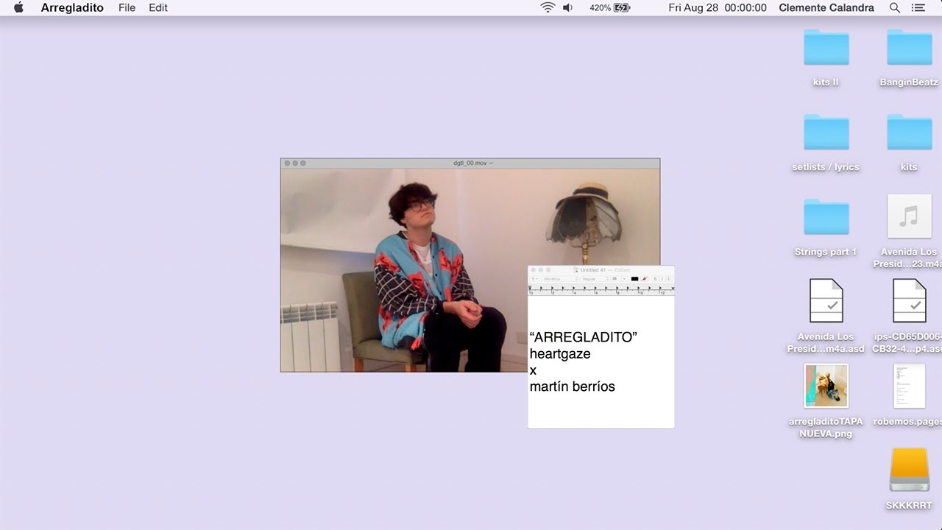Click the date and time display

pos(718,7)
